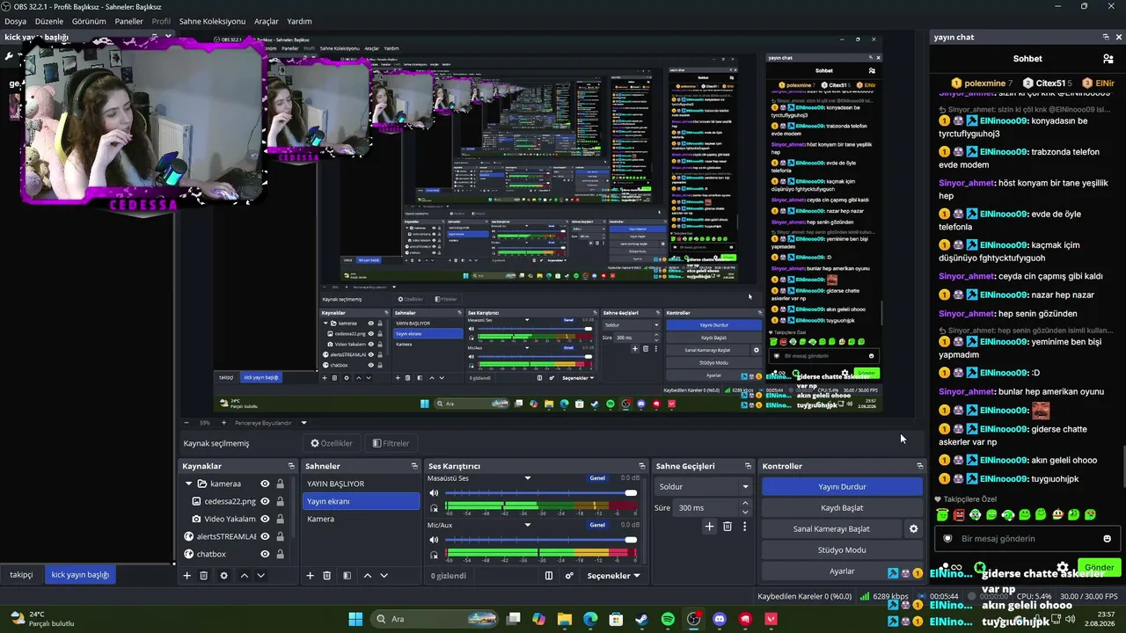Screen dimensions: 1126x633
Task: Decrease the Süre duration stepper
Action: click(x=745, y=512)
